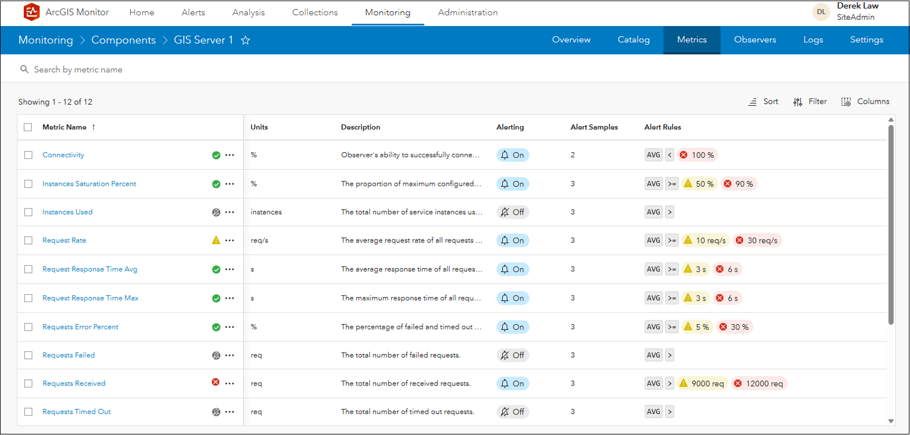Click the Requests Received critical status icon

point(216,382)
